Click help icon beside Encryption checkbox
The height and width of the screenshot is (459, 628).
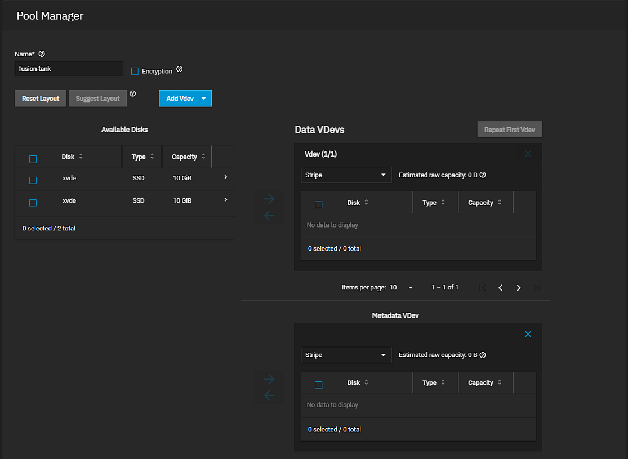(180, 70)
